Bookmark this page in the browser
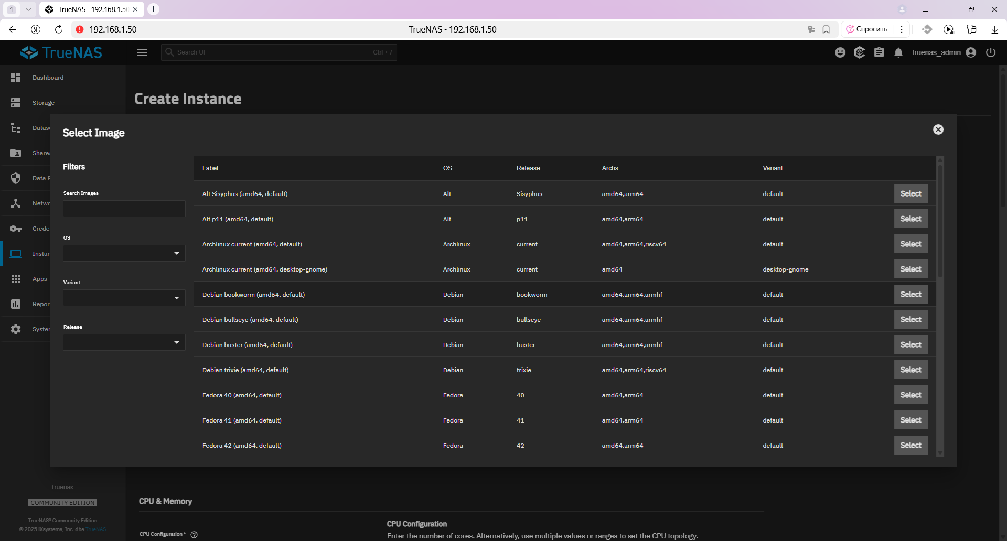The height and width of the screenshot is (541, 1007). [826, 29]
